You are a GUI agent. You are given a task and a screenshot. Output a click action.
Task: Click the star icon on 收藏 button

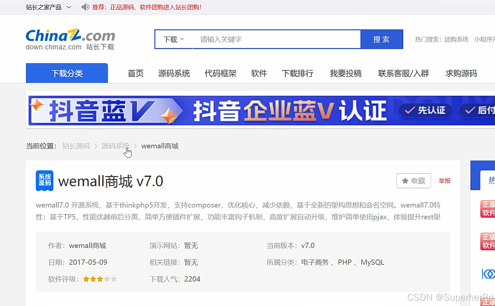405,181
